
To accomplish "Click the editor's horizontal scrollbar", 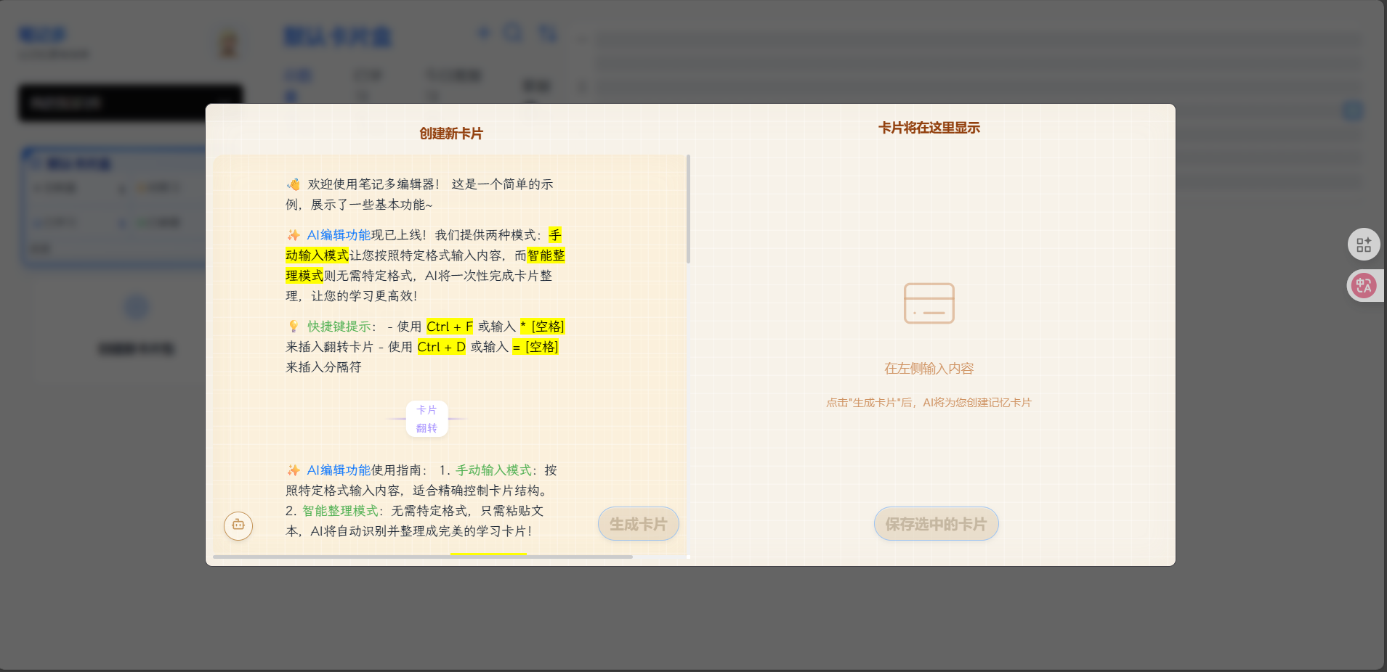I will tap(423, 557).
